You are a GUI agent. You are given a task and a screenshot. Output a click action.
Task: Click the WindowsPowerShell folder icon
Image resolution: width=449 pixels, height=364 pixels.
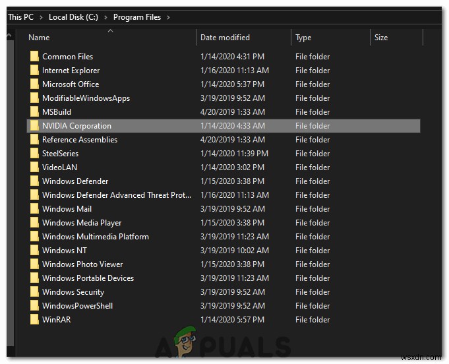point(34,305)
